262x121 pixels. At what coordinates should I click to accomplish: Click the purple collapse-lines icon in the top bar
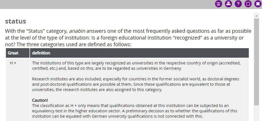pos(218,4)
